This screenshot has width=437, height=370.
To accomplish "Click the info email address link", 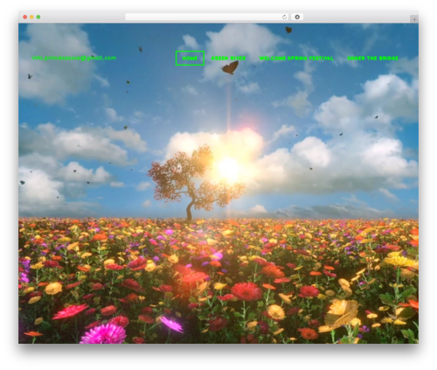I will (74, 58).
